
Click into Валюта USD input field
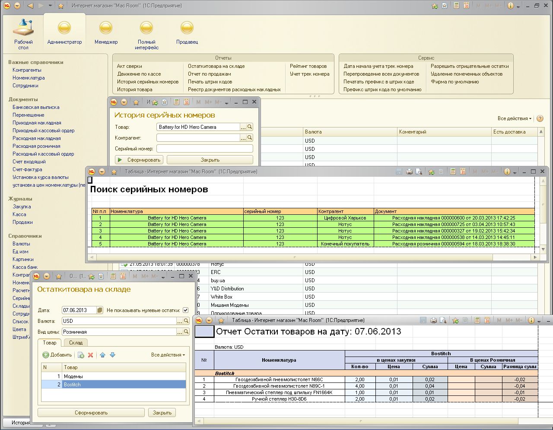click(x=119, y=321)
